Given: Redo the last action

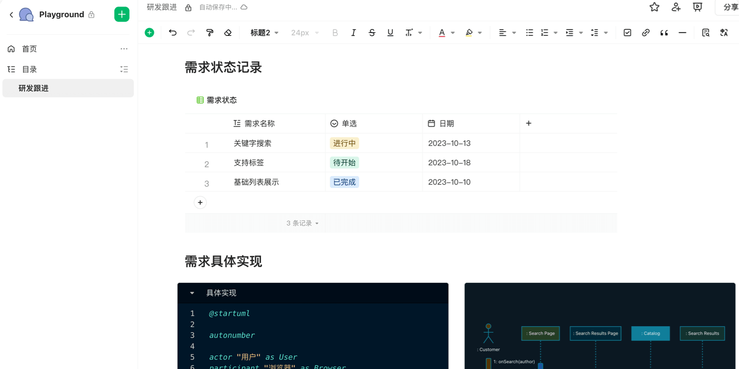Looking at the screenshot, I should coord(191,32).
